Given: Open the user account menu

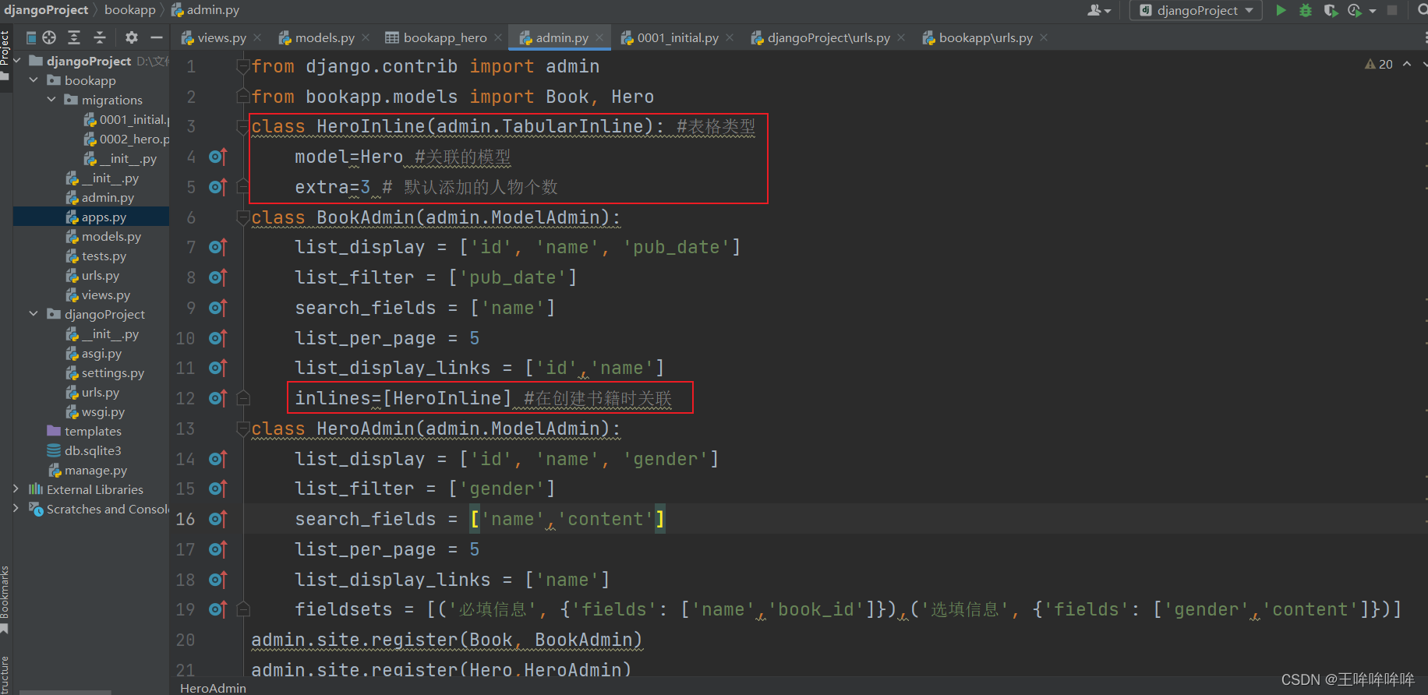Looking at the screenshot, I should pyautogui.click(x=1099, y=10).
